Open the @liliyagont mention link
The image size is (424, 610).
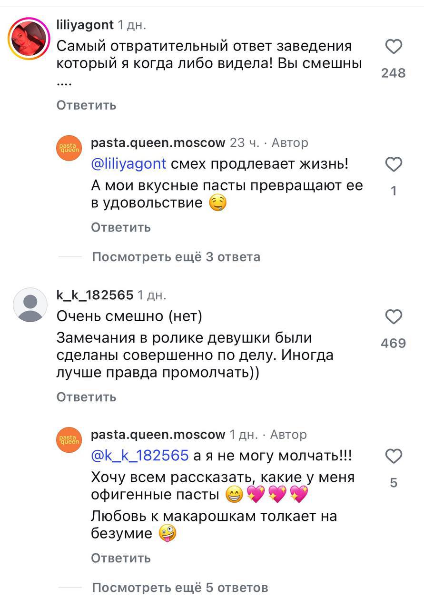click(x=128, y=164)
